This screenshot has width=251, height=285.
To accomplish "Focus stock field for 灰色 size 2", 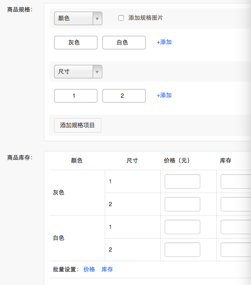I will (x=236, y=204).
